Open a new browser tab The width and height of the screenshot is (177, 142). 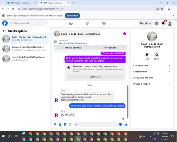pos(73,3)
